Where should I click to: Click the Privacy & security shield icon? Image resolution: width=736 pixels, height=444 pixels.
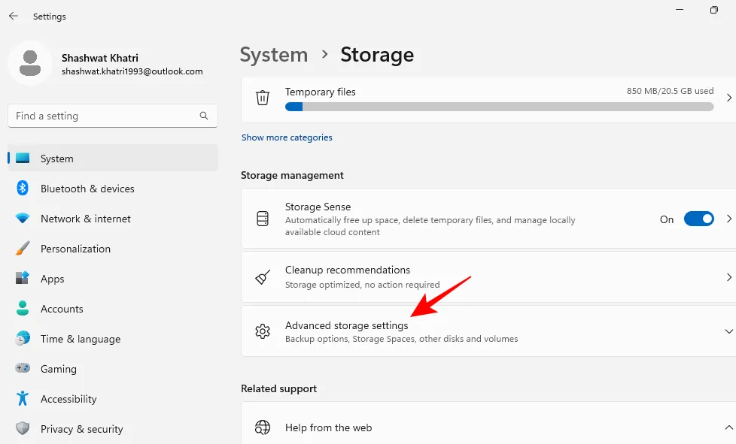click(23, 428)
